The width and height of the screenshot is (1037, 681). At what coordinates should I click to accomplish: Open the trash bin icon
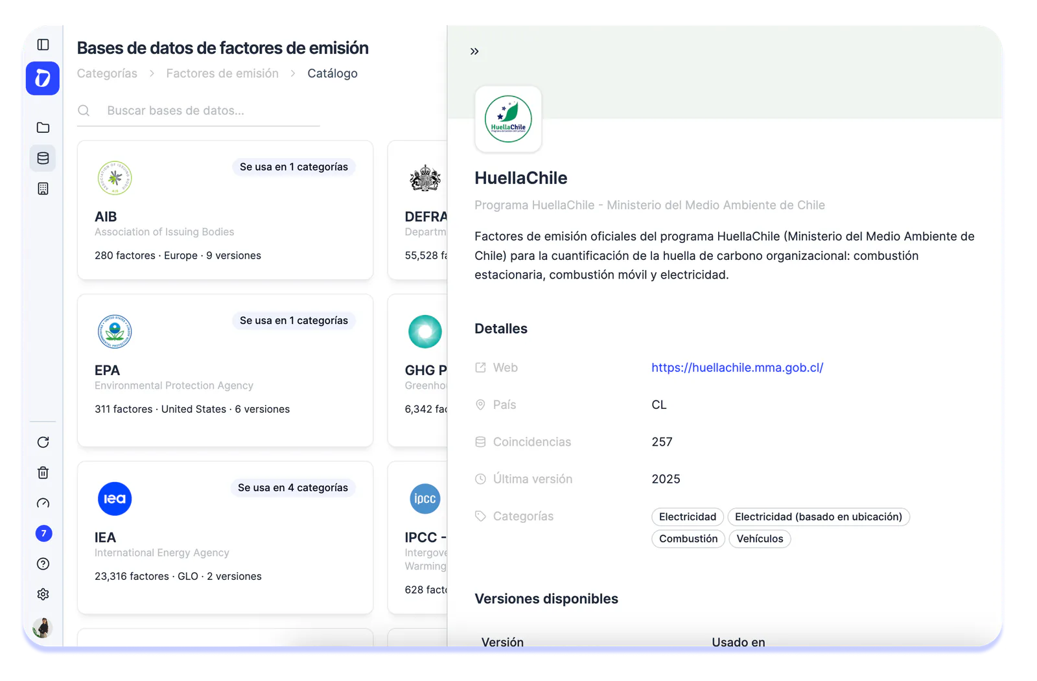[x=43, y=472]
